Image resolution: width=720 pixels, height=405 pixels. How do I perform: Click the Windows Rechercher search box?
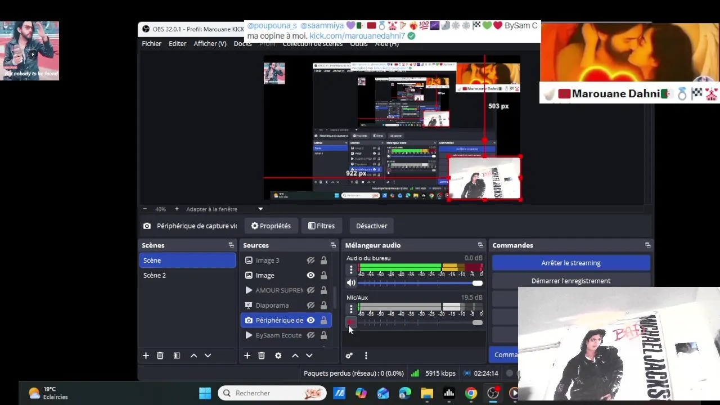pos(272,393)
